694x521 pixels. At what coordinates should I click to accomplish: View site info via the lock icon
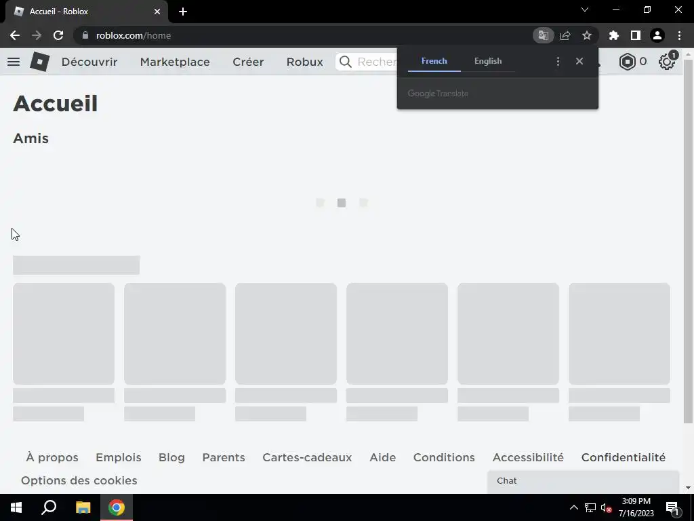(85, 35)
